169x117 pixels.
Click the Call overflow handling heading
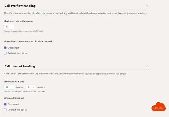(20, 6)
